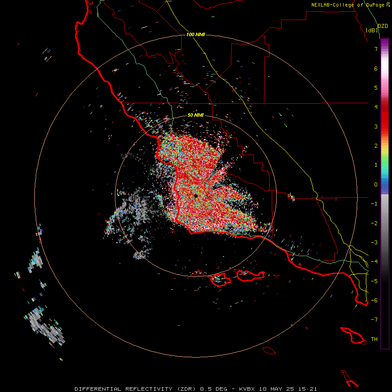The height and width of the screenshot is (392, 392).
Task: Click the -5 value on the color scale
Action: click(x=374, y=281)
